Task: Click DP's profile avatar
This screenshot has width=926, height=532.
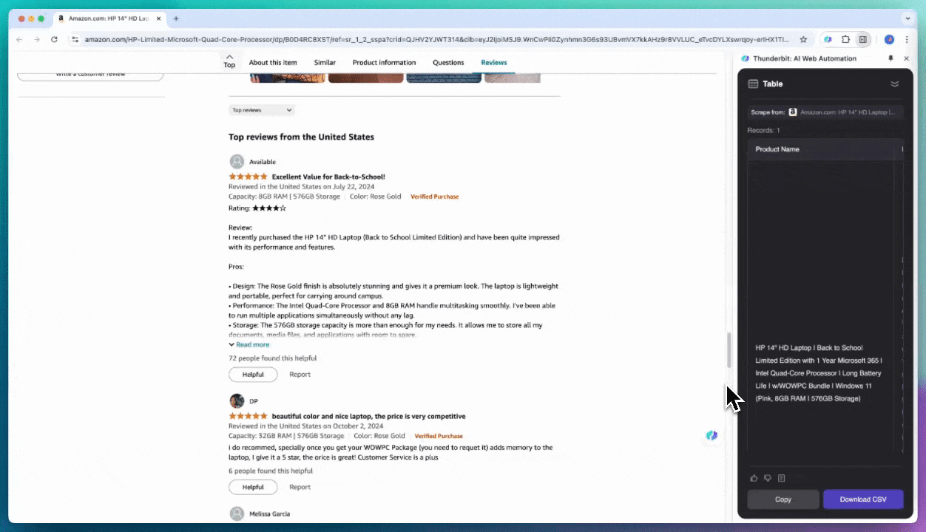Action: pos(237,400)
